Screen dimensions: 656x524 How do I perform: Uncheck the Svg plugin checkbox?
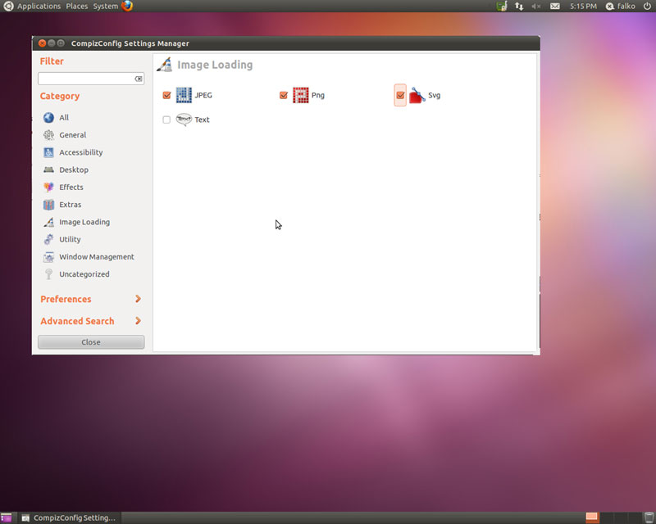(400, 95)
